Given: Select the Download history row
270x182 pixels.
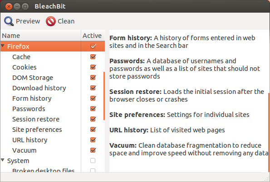Looking at the screenshot, I should click(x=53, y=88).
